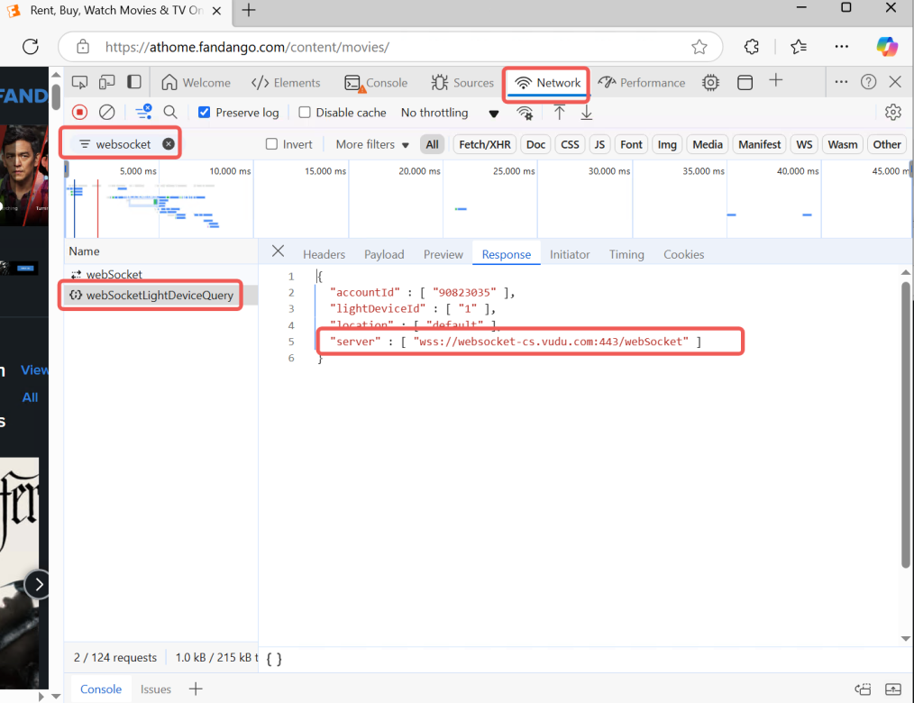
Task: Switch to the Headers tab
Action: click(x=324, y=254)
